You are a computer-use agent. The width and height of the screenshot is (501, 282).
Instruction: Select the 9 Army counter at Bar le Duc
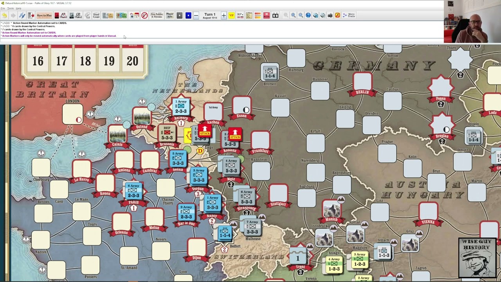pyautogui.click(x=186, y=212)
